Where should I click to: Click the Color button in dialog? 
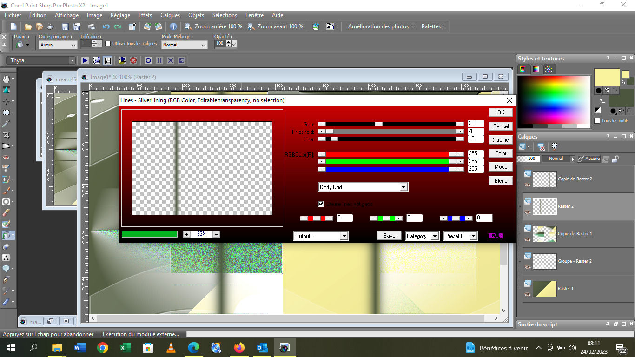coord(501,153)
